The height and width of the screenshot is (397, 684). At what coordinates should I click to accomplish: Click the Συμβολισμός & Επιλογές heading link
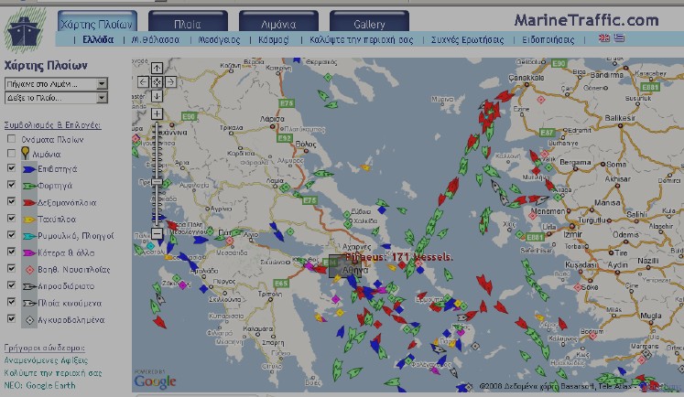52,125
